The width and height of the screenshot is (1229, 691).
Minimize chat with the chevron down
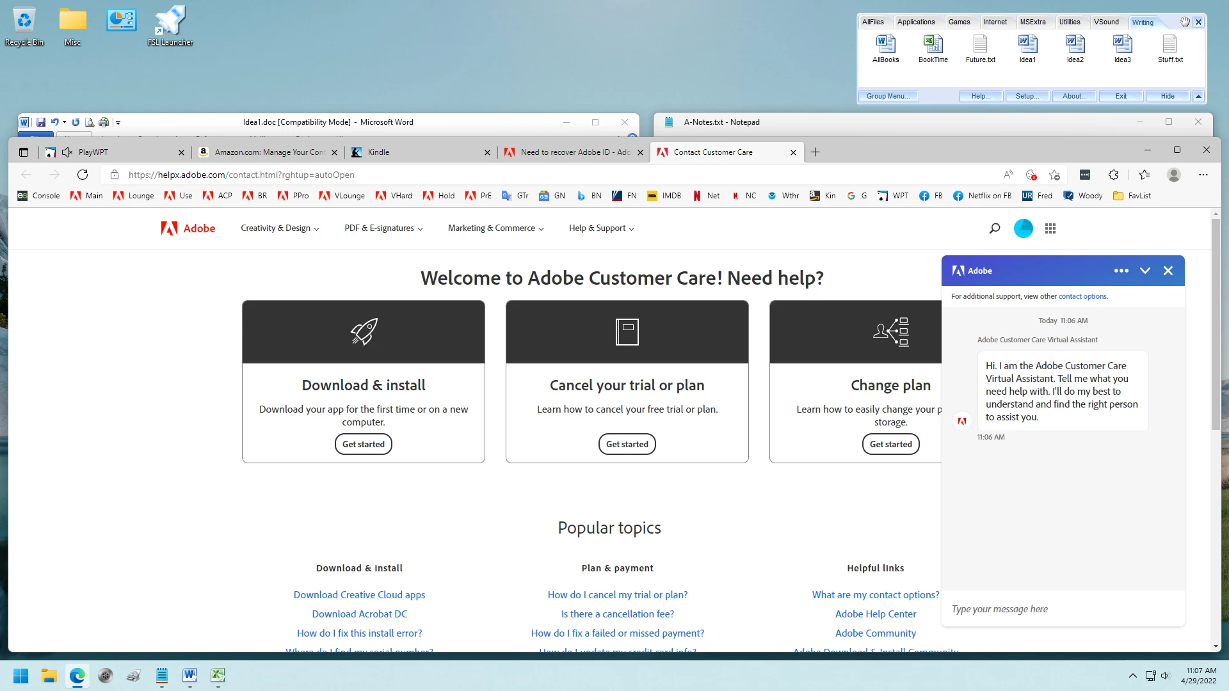[x=1145, y=271]
